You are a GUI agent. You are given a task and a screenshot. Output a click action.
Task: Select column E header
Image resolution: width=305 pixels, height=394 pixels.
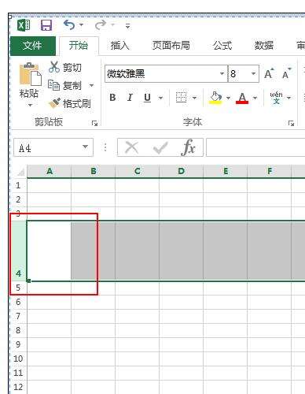226,172
